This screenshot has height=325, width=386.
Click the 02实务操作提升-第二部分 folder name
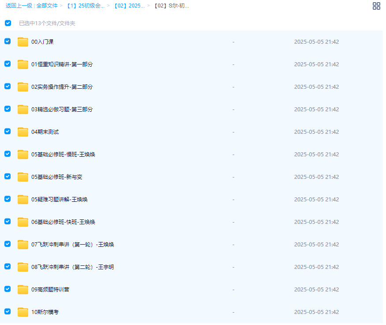coord(62,87)
